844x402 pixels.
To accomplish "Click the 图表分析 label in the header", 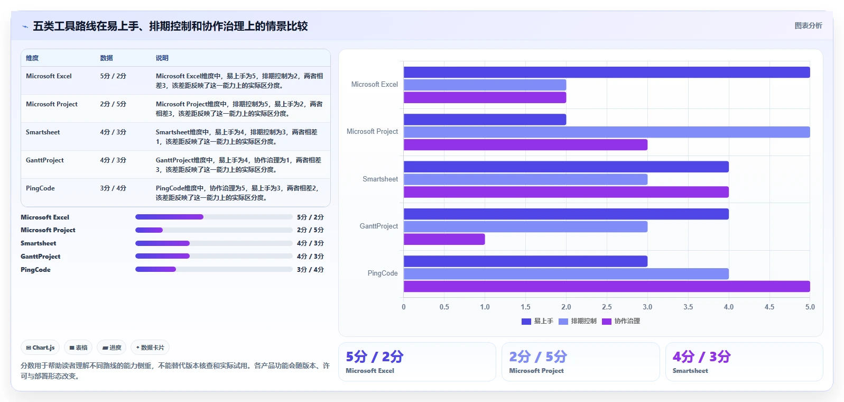I will point(808,25).
